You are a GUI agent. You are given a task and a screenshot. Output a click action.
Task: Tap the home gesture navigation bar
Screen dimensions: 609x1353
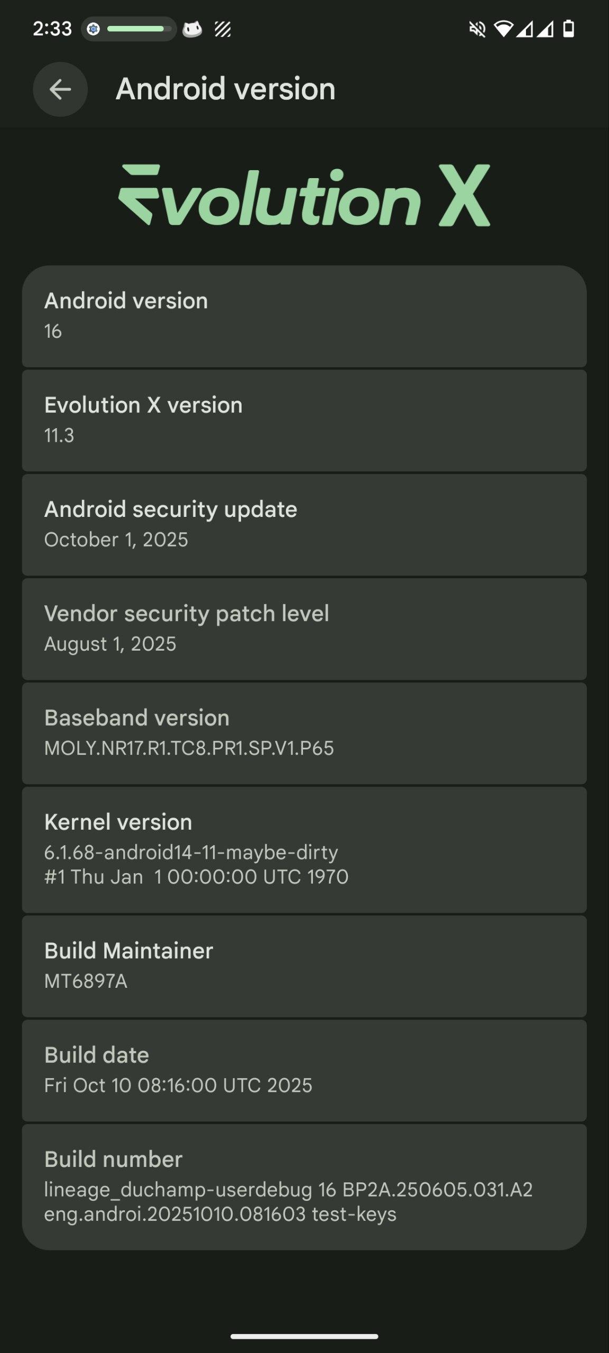pyautogui.click(x=304, y=1337)
